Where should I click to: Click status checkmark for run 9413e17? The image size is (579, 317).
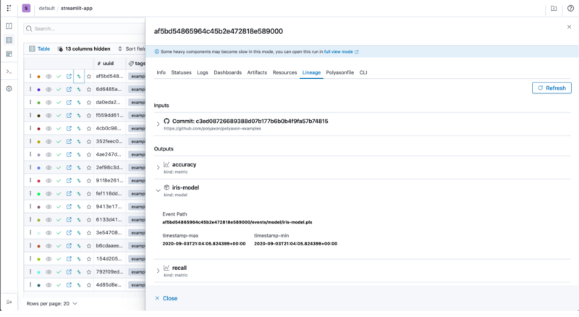(59, 206)
